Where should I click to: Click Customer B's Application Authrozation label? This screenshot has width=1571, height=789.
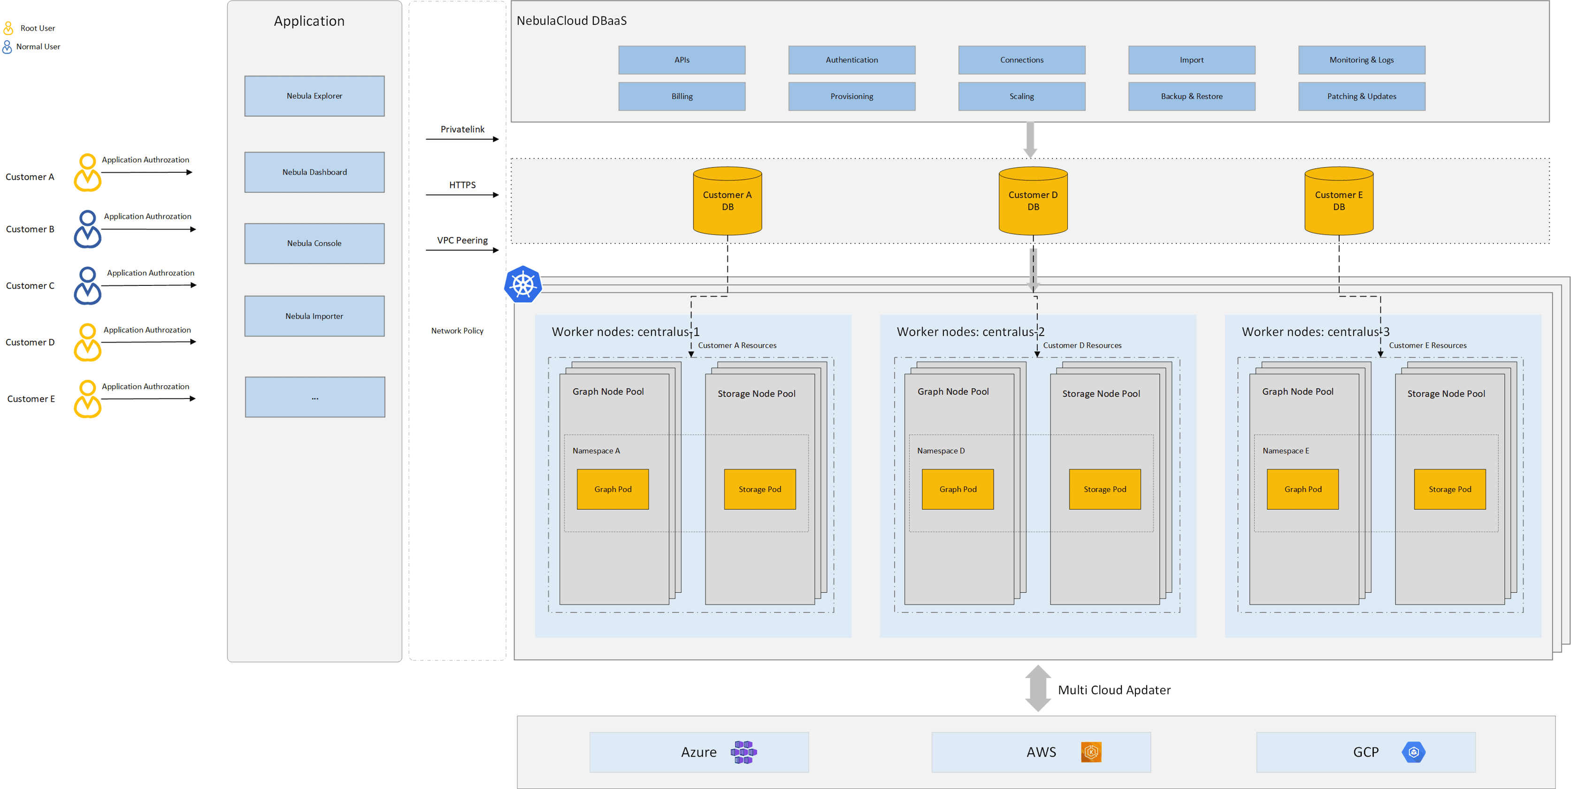(x=147, y=216)
